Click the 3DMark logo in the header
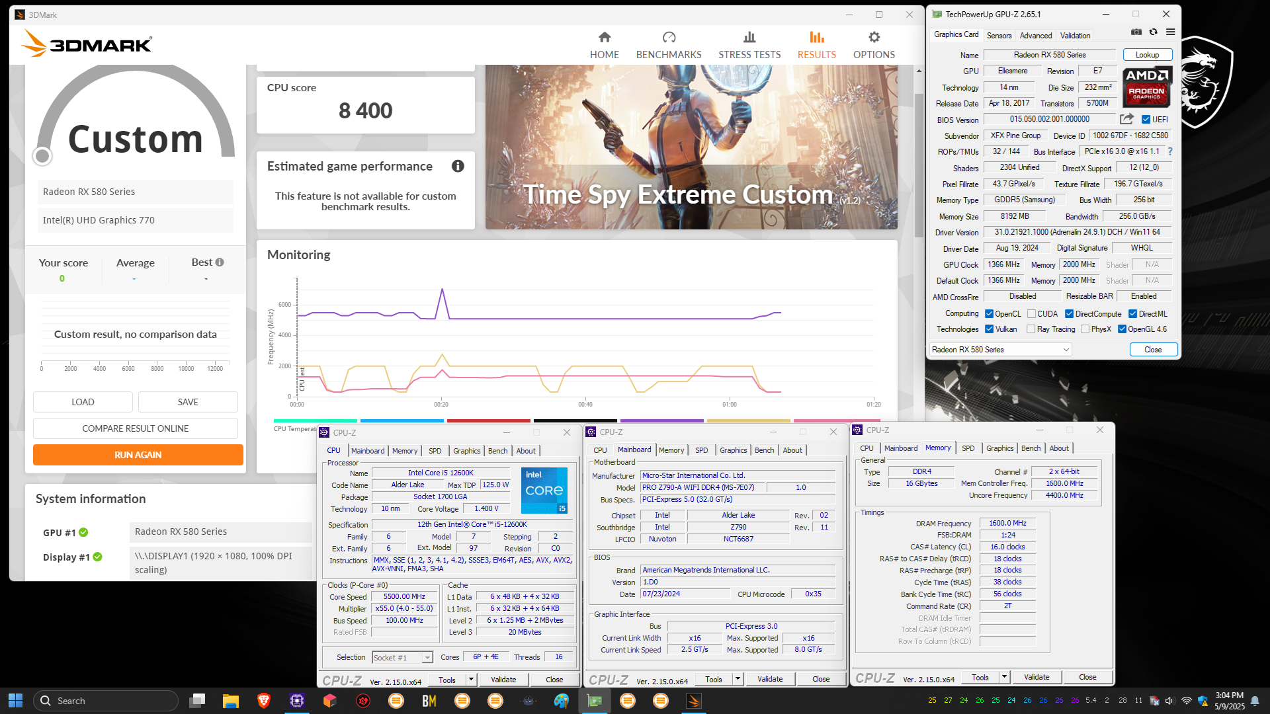The height and width of the screenshot is (714, 1270). [87, 44]
